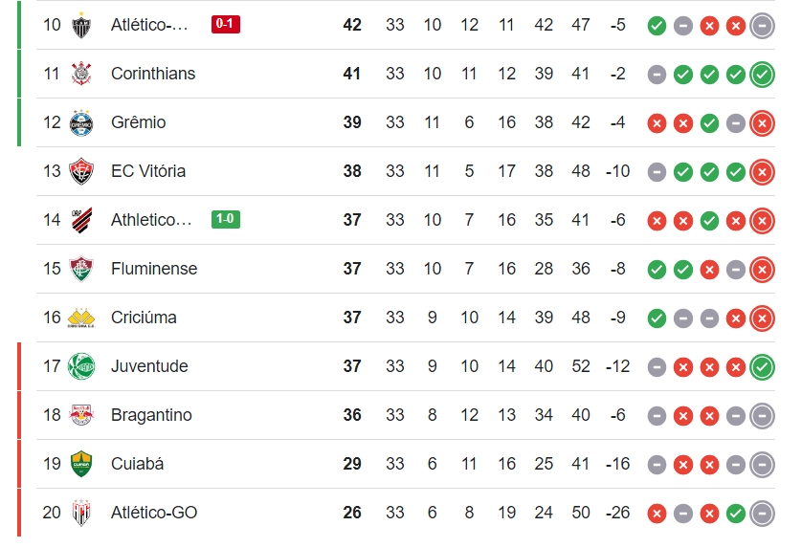
Task: Open the Juventude team page
Action: click(x=149, y=366)
